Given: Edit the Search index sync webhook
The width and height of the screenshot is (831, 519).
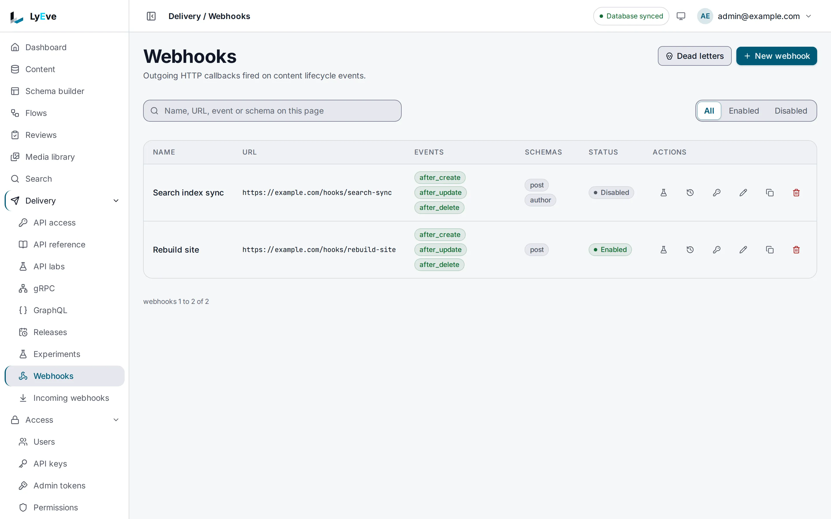Looking at the screenshot, I should click(x=743, y=193).
